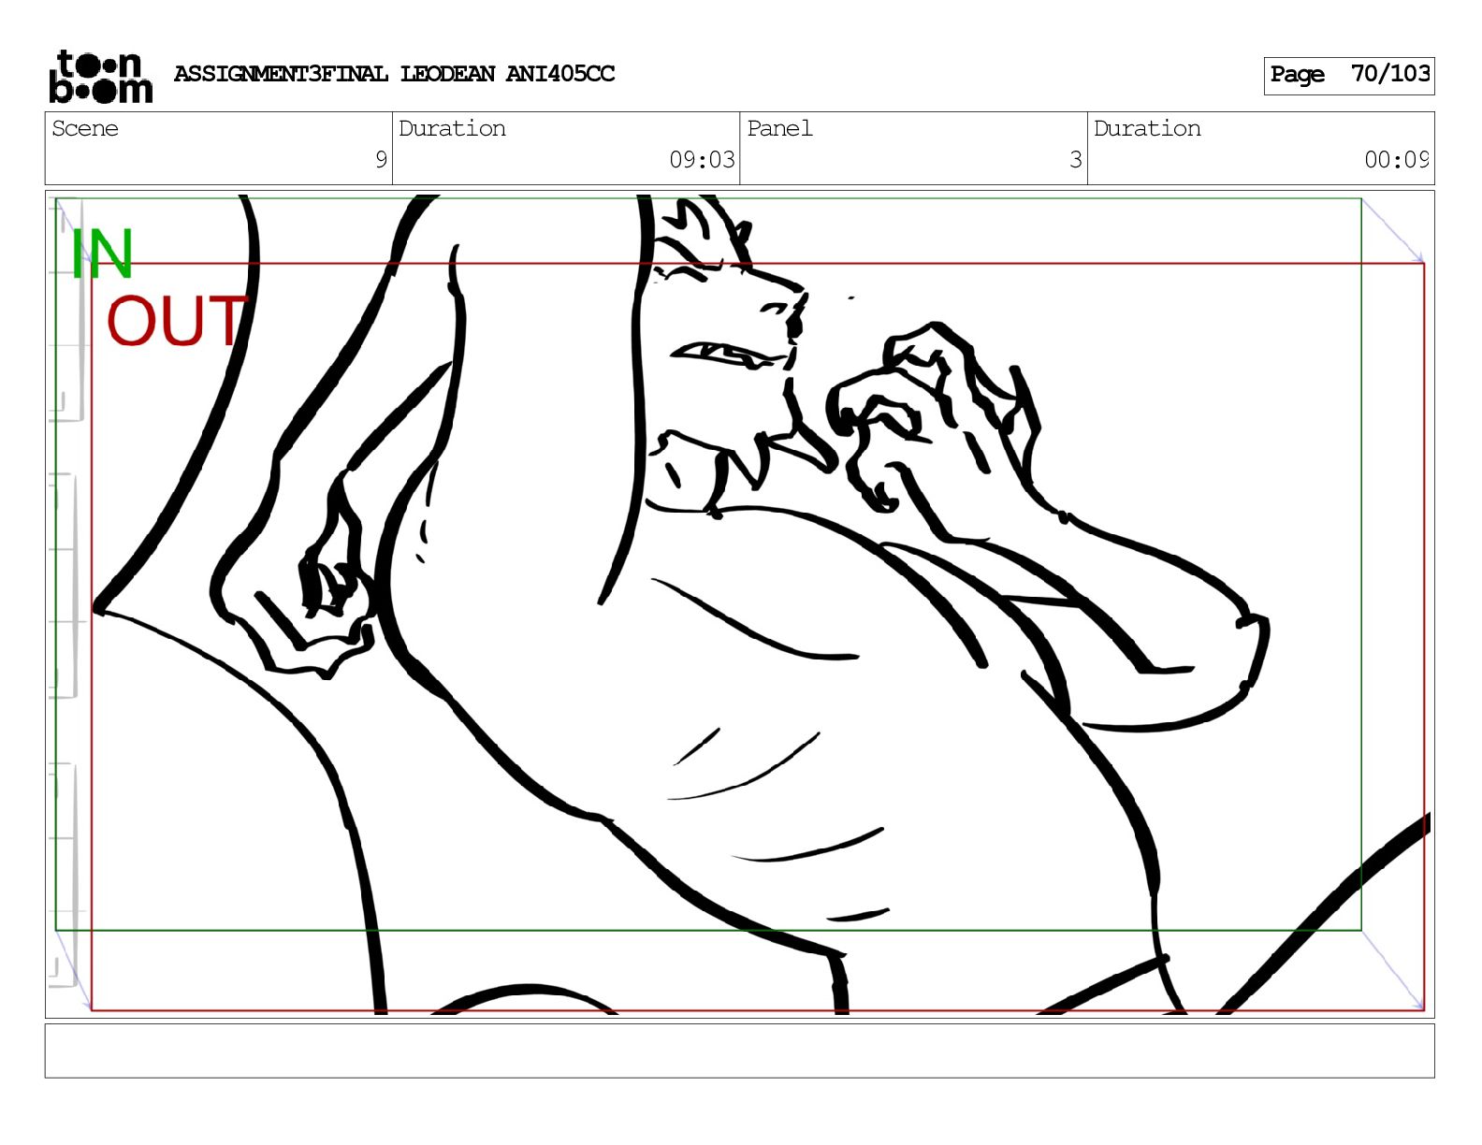Select the scene duration '09:03'

(702, 159)
